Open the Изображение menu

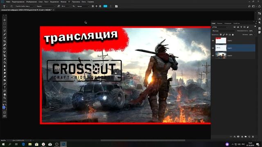pyautogui.click(x=32, y=2)
